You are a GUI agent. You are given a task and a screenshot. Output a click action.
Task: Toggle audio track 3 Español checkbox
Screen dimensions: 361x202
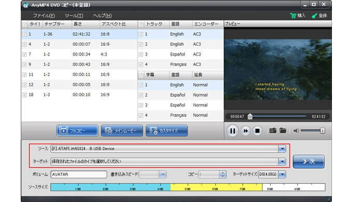141,55
